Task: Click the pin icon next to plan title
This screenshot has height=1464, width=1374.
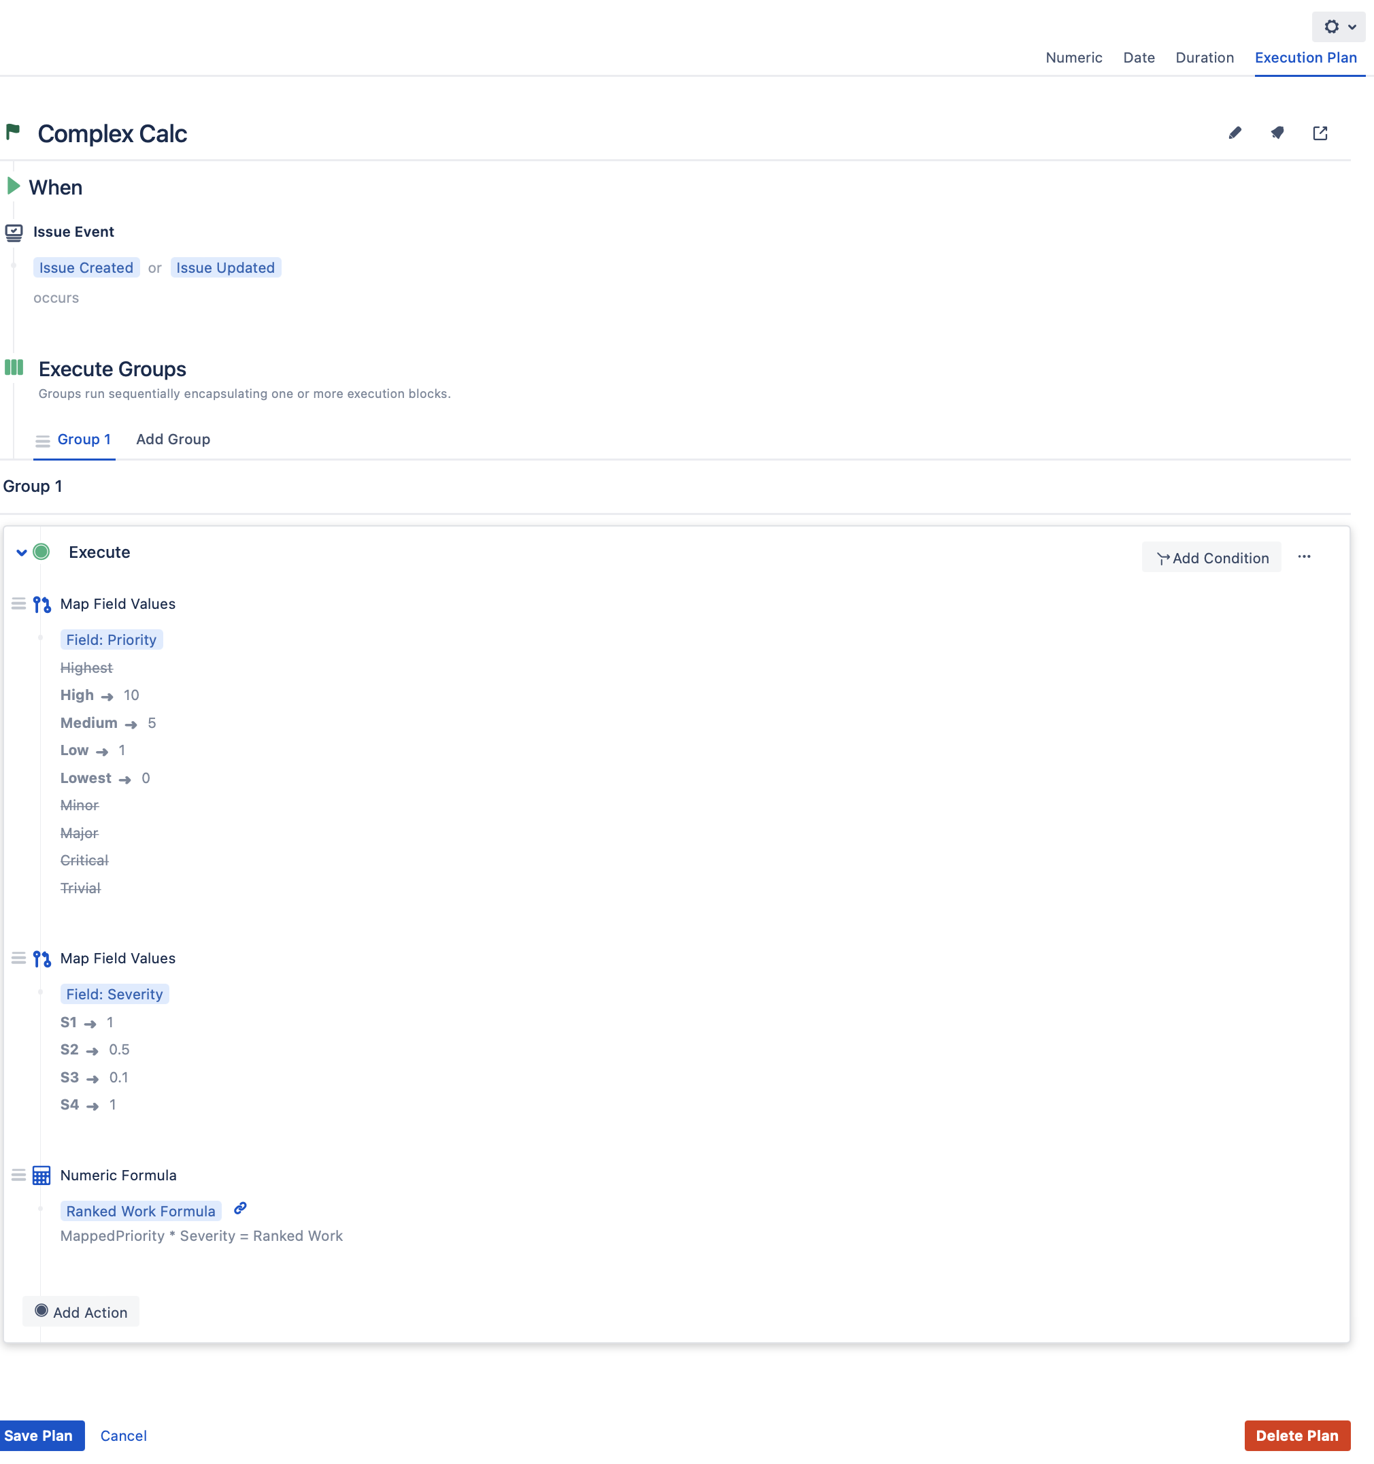Action: (x=1277, y=133)
